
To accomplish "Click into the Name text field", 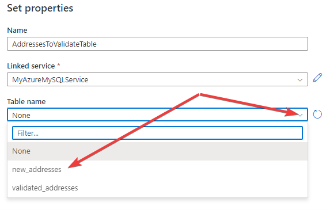I will [157, 44].
